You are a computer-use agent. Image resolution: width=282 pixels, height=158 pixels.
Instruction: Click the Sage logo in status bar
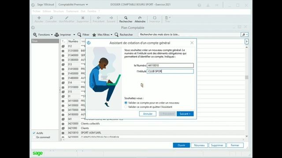point(37,153)
